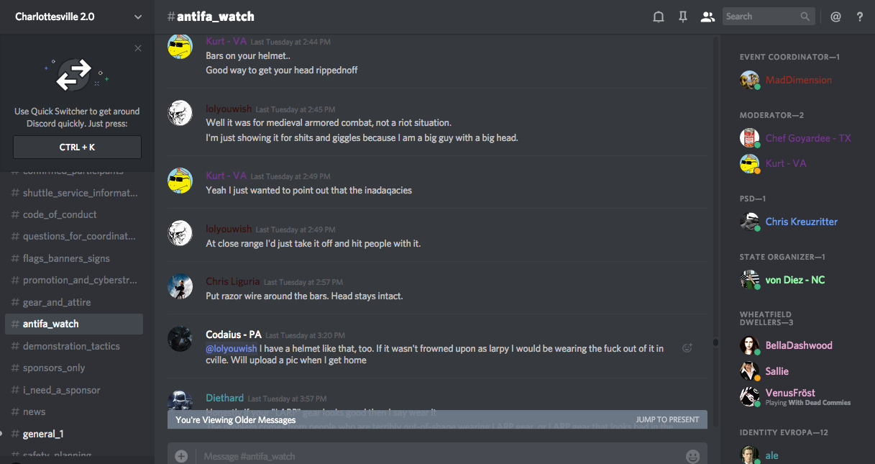
Task: Click the attach file plus icon
Action: [181, 456]
